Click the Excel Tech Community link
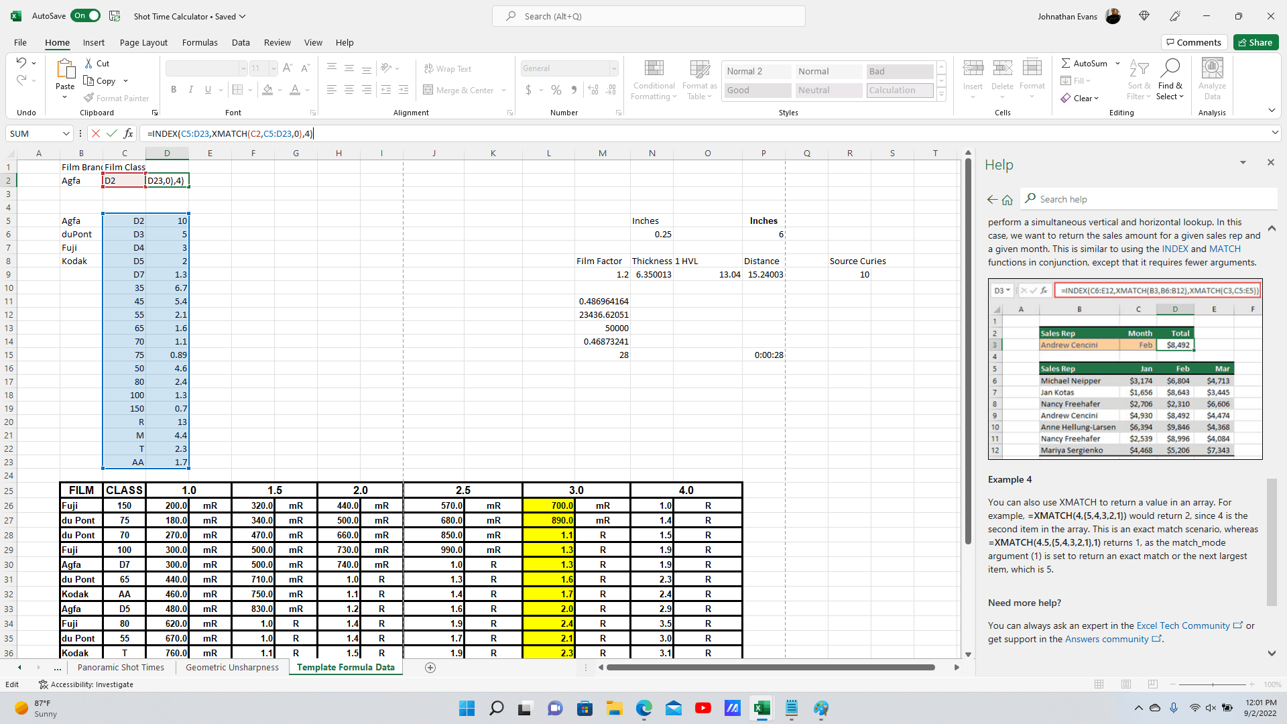 point(1184,626)
